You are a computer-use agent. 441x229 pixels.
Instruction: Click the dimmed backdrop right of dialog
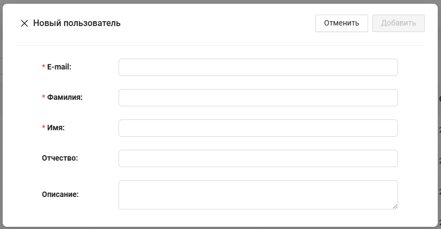pyautogui.click(x=439, y=163)
